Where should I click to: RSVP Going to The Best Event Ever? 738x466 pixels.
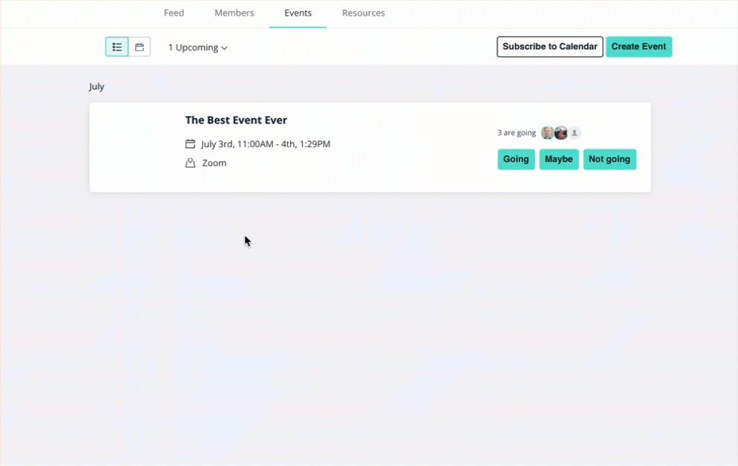point(516,159)
